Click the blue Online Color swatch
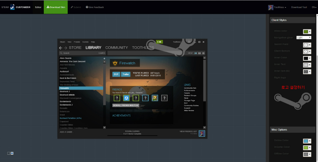 pyautogui.click(x=306, y=141)
